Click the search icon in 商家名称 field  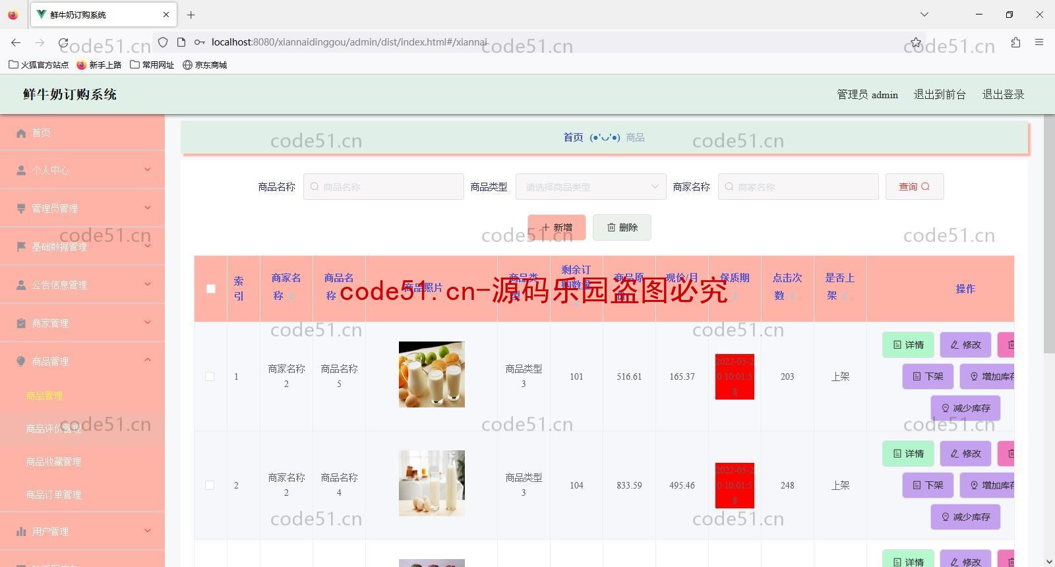pos(729,187)
